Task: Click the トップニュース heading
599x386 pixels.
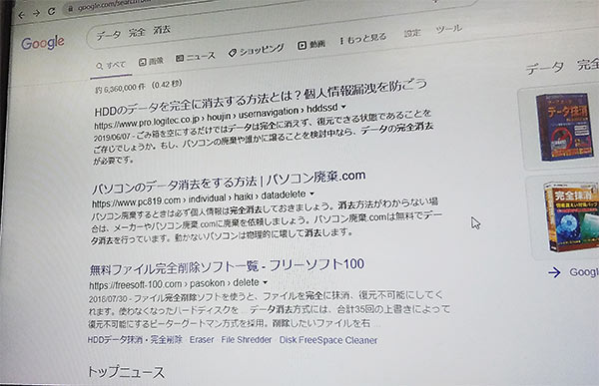Action: [126, 371]
